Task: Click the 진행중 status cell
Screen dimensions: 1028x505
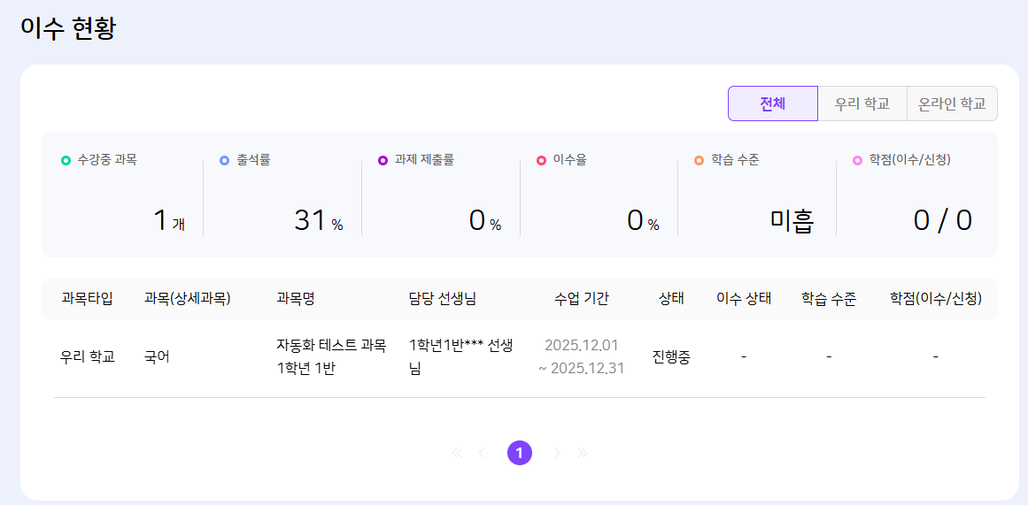Action: [x=671, y=357]
